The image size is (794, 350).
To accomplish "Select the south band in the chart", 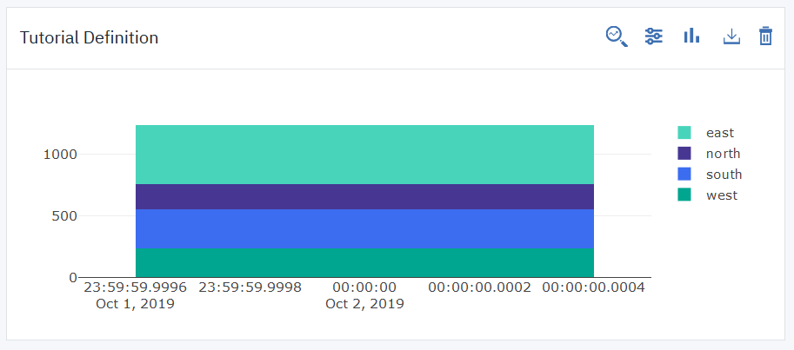I will click(364, 229).
